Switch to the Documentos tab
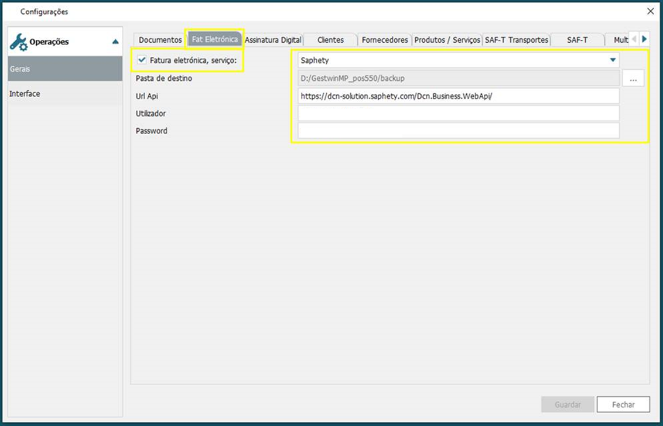The height and width of the screenshot is (426, 663). point(160,40)
